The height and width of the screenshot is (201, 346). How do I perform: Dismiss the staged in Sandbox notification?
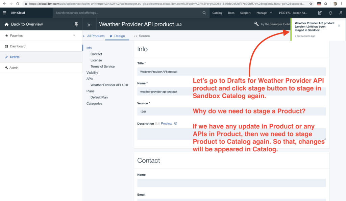pyautogui.click(x=339, y=26)
